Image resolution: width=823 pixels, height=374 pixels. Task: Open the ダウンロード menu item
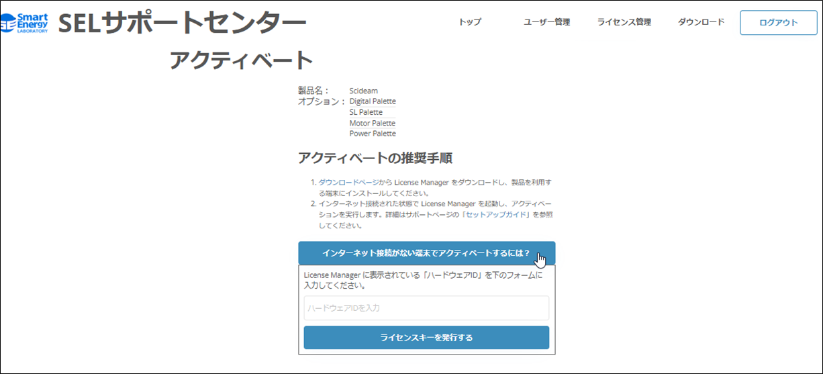(x=701, y=22)
